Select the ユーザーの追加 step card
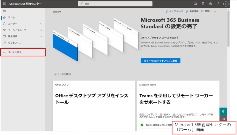The image size is (237, 135). [x=95, y=39]
